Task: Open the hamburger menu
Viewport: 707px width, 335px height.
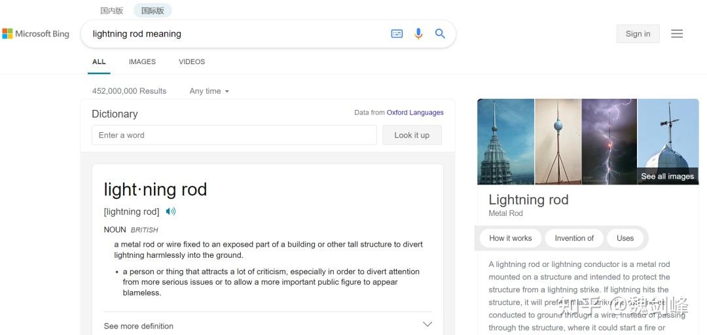Action: tap(677, 34)
